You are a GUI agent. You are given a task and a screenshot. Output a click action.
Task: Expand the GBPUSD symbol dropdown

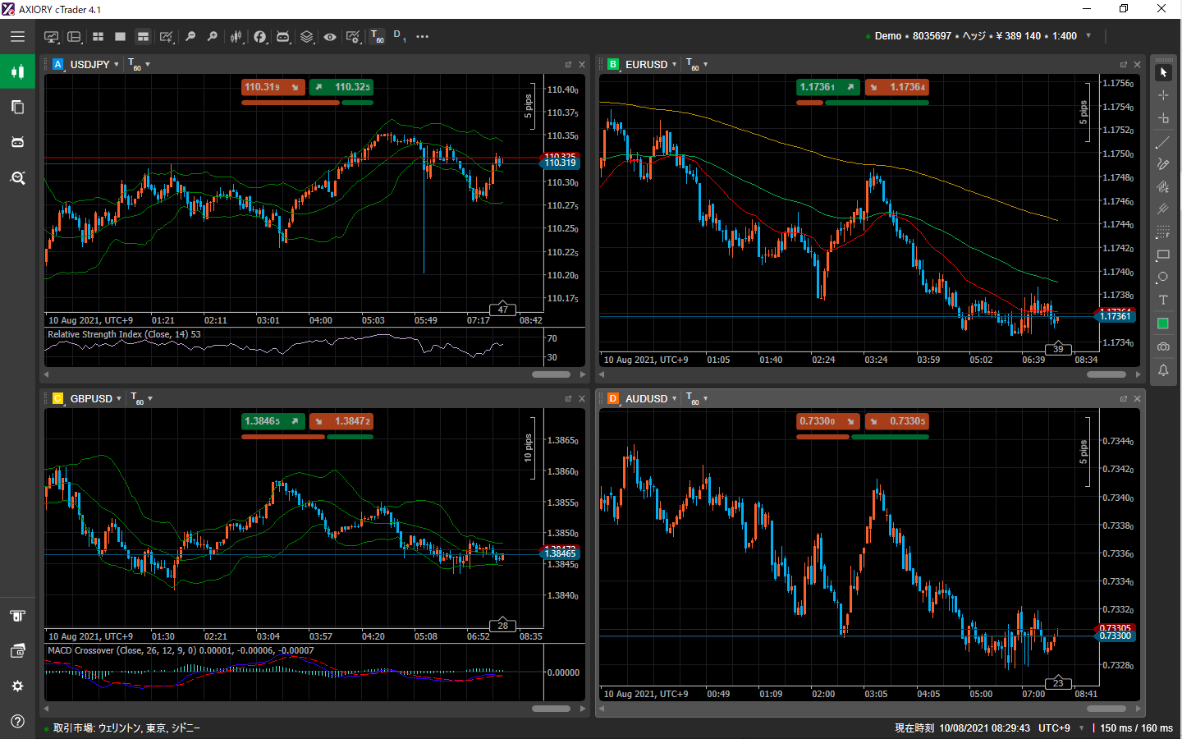(119, 398)
